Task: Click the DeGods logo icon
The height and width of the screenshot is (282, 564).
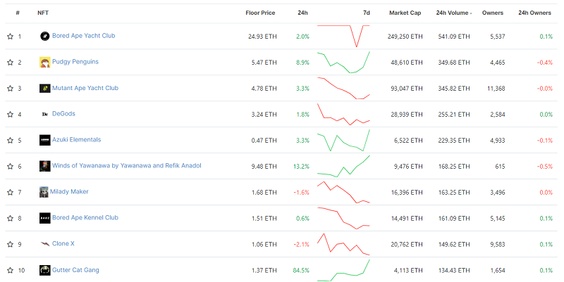Action: click(44, 114)
